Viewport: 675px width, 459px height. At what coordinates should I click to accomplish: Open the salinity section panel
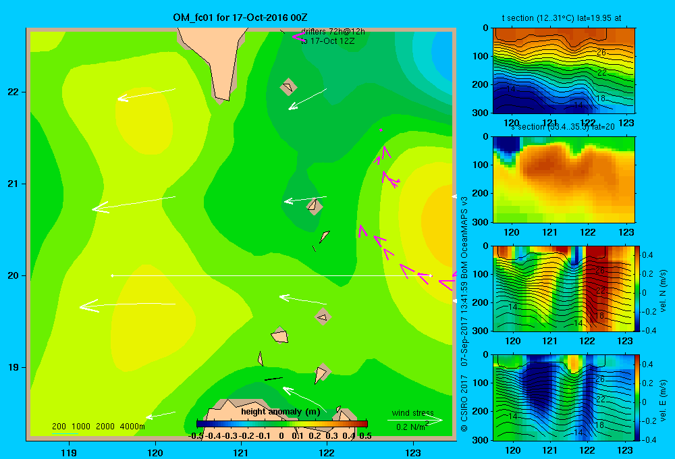point(564,179)
